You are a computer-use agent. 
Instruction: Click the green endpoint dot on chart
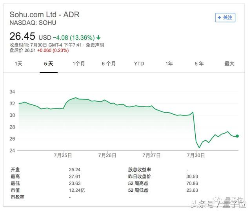pos(237,136)
